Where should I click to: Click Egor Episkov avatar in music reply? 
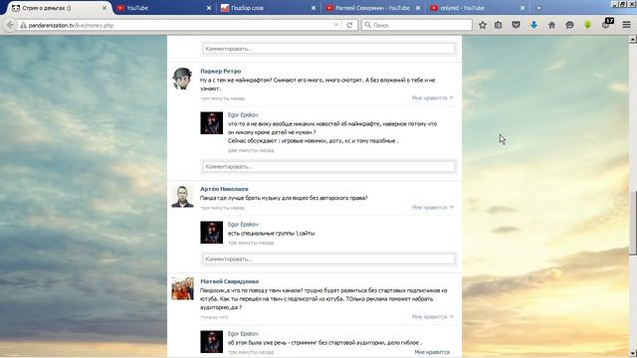point(211,232)
